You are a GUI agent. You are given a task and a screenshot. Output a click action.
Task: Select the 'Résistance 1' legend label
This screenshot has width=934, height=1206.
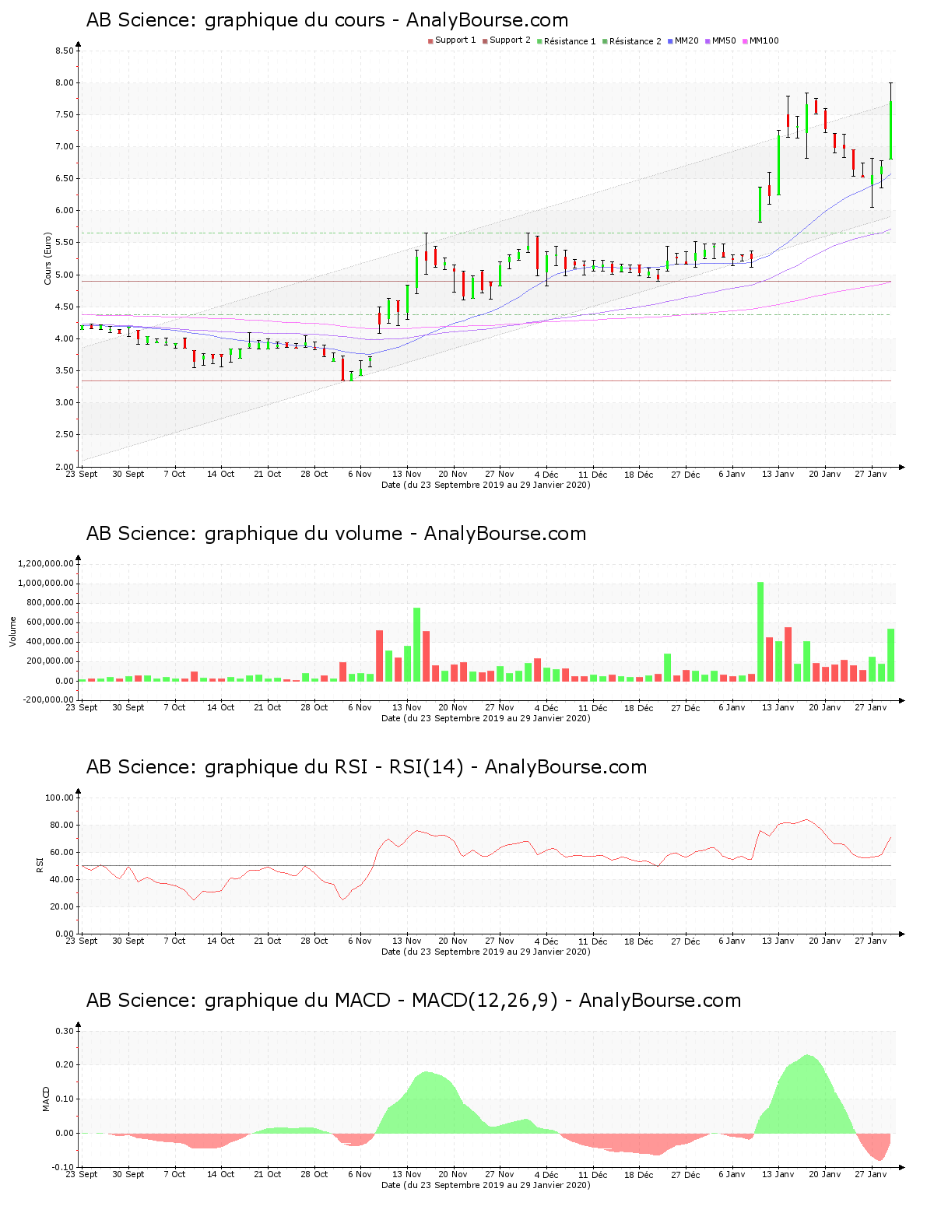click(570, 40)
